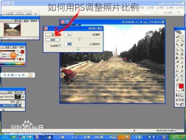Click the brightness slider handle

(x=80, y=38)
